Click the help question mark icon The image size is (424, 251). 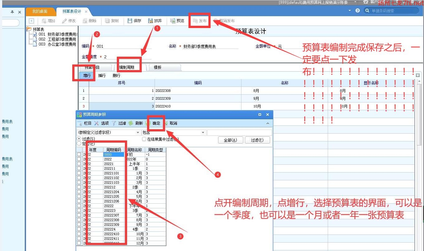358,11
